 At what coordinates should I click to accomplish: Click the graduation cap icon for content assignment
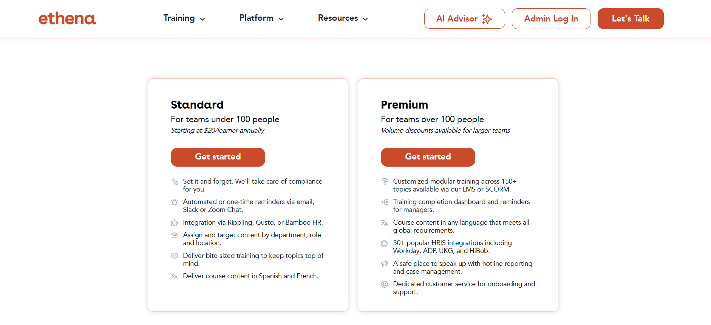(175, 235)
